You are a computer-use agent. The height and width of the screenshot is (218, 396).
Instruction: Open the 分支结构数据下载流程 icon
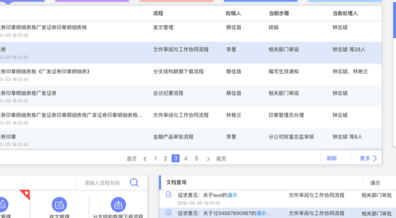118,205
